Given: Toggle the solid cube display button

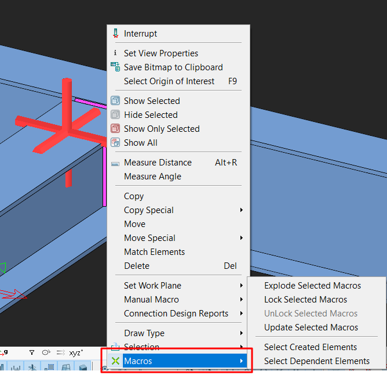Looking at the screenshot, I should tap(83, 368).
